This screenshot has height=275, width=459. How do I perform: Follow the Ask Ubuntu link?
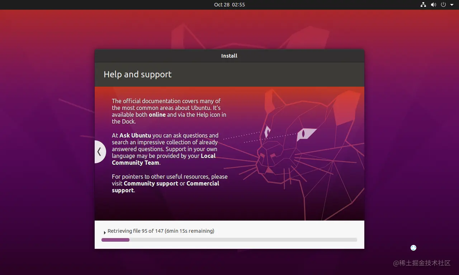(136, 135)
